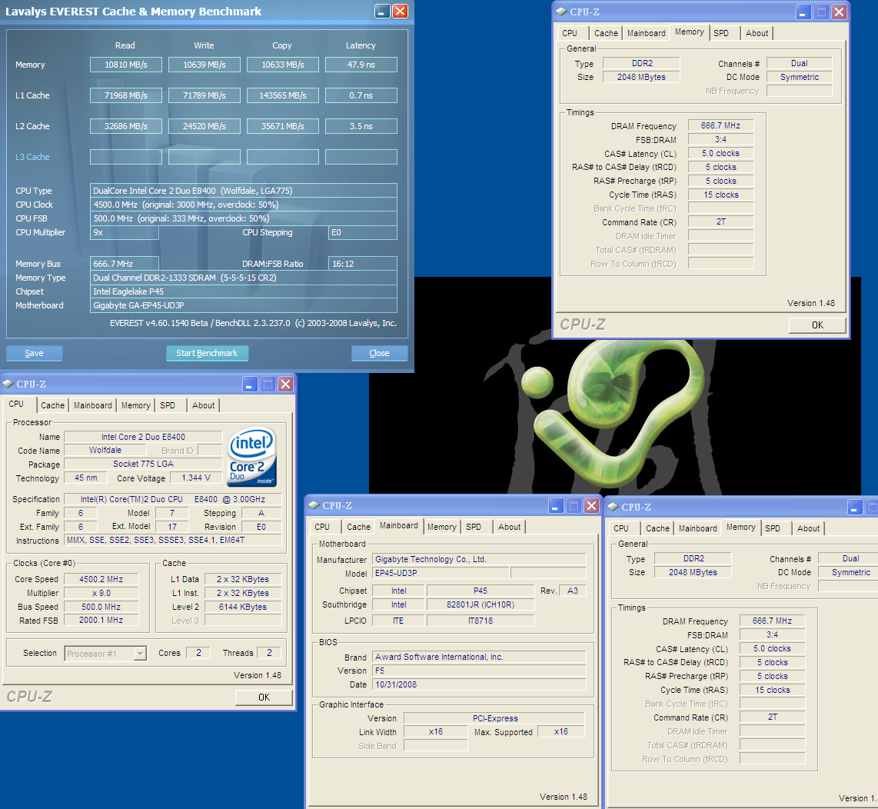Click the Memory Read 10810 MB/s field
This screenshot has width=878, height=809.
(125, 65)
